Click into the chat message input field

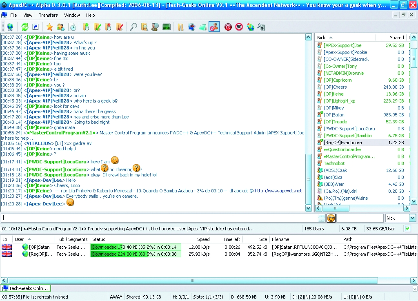coord(159,218)
